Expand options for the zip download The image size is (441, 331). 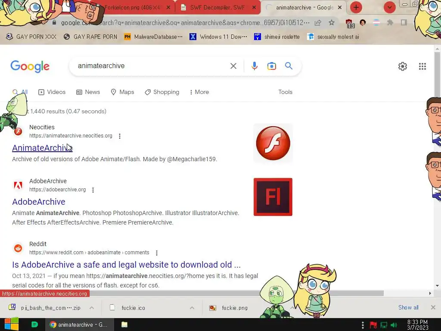[x=92, y=308]
